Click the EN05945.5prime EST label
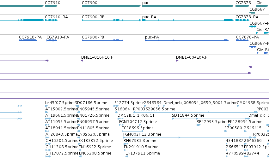 (x=93, y=109)
